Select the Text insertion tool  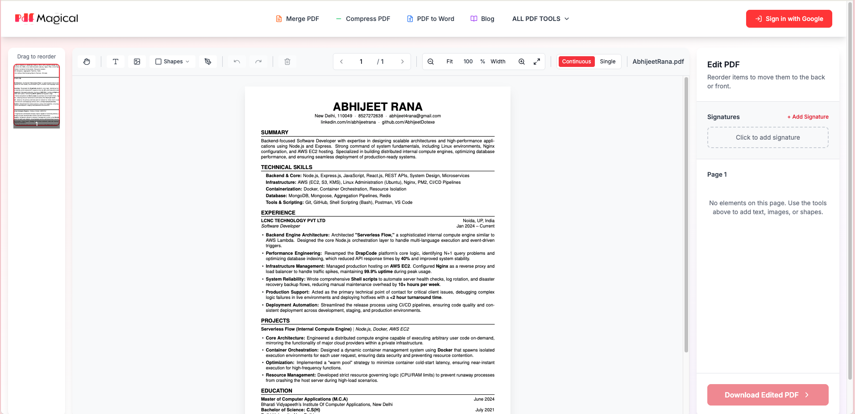115,61
